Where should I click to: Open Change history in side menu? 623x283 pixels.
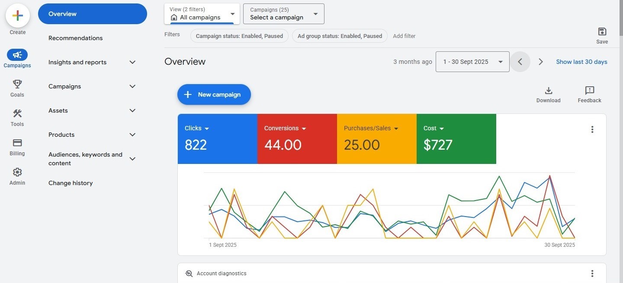point(71,183)
